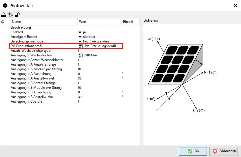Viewport: 241px width, 157px height.
Task: Select the Auslegung 1: Wechselrichter row label
Action: pyautogui.click(x=32, y=55)
